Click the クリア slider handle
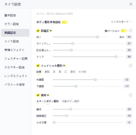The width and height of the screenshot is (136, 135). (x=116, y=57)
